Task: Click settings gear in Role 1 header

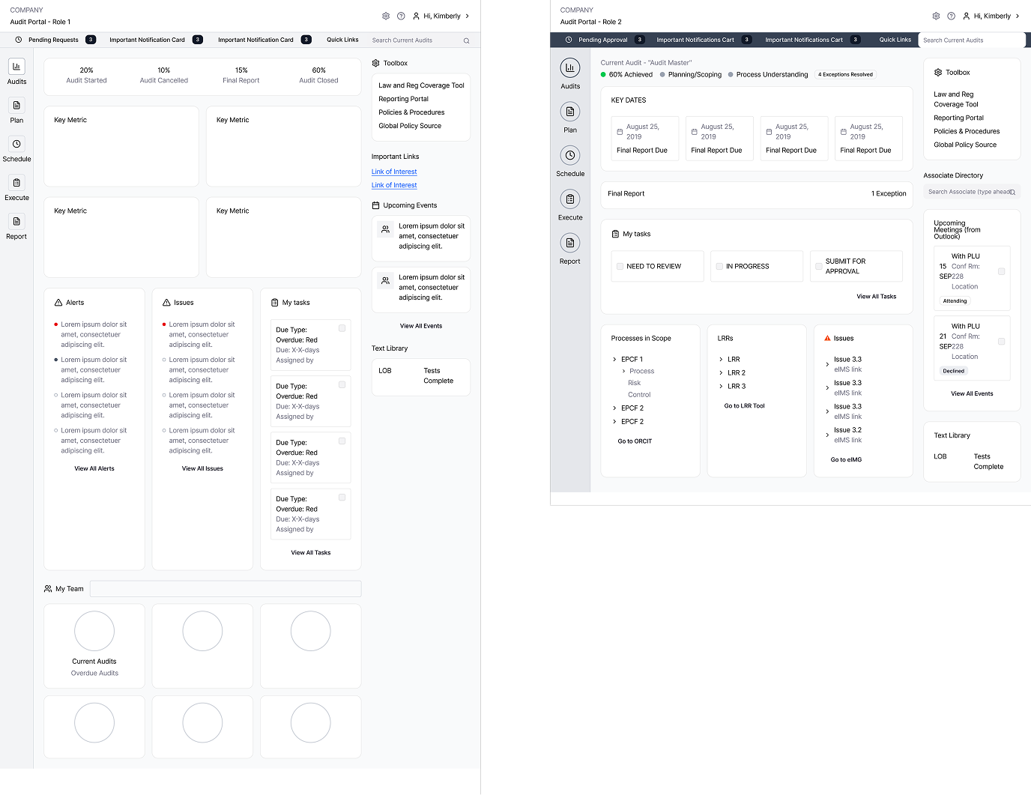Action: point(386,16)
